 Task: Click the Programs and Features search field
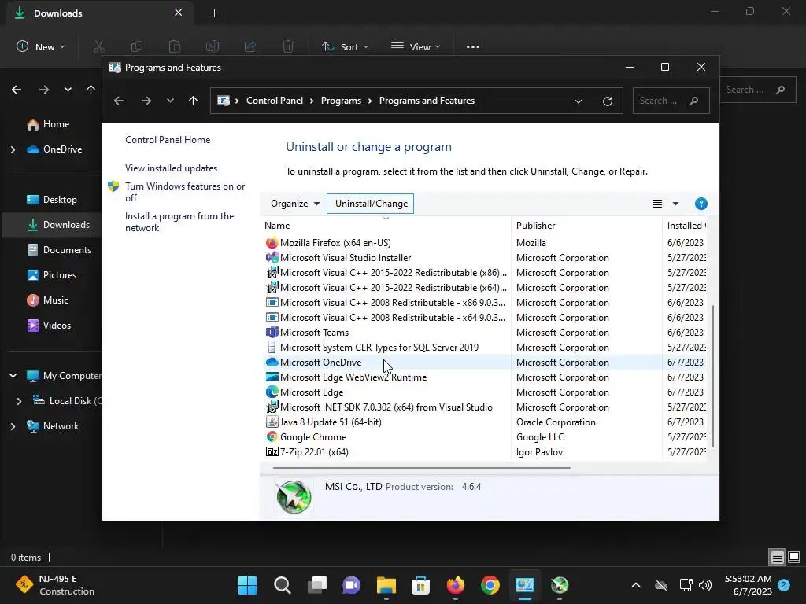click(671, 101)
